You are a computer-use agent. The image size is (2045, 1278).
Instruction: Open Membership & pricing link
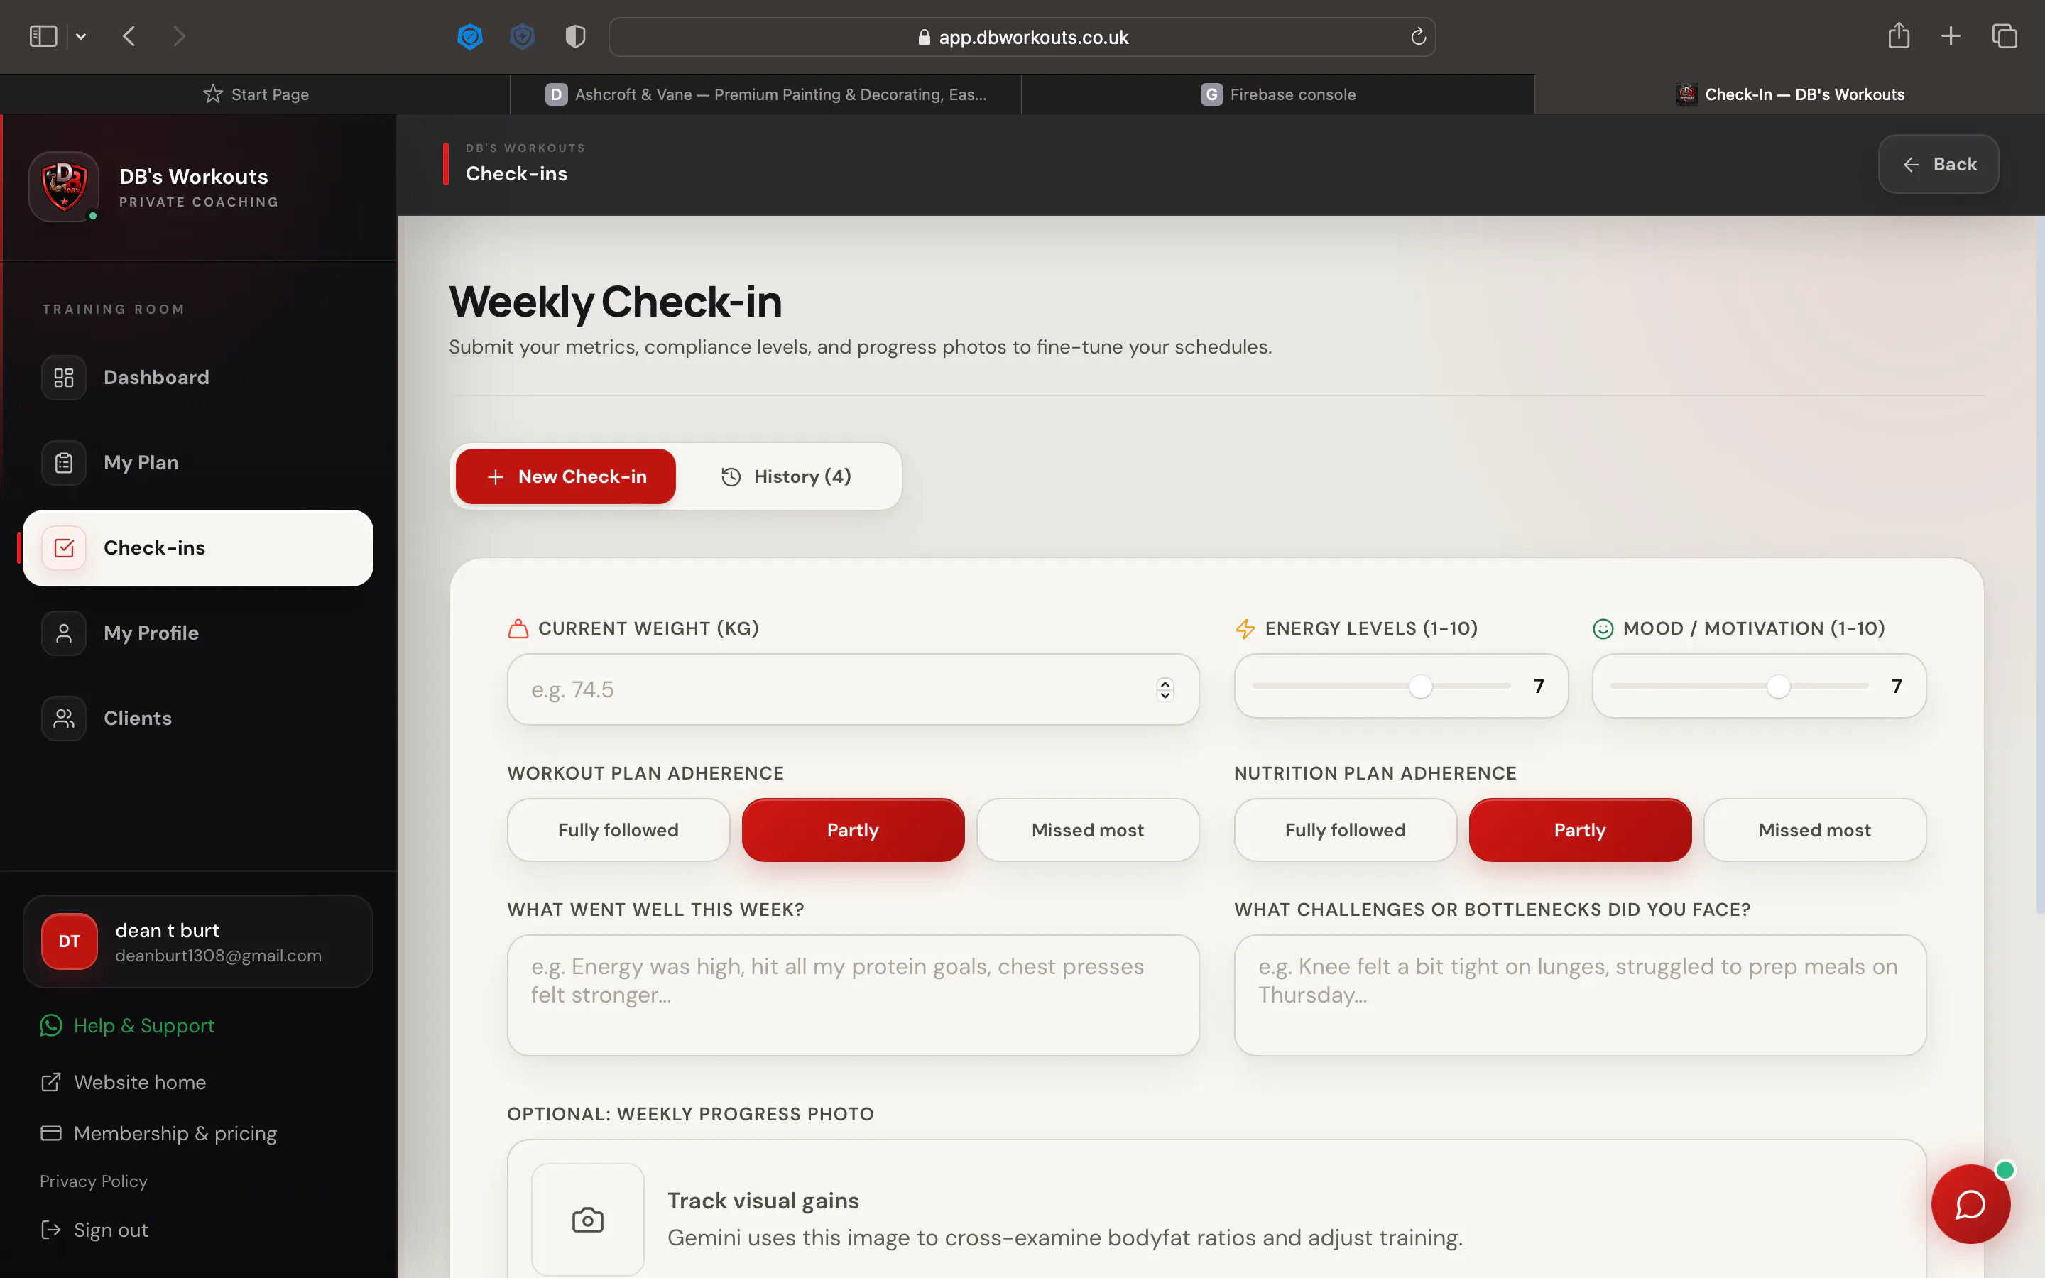159,1133
